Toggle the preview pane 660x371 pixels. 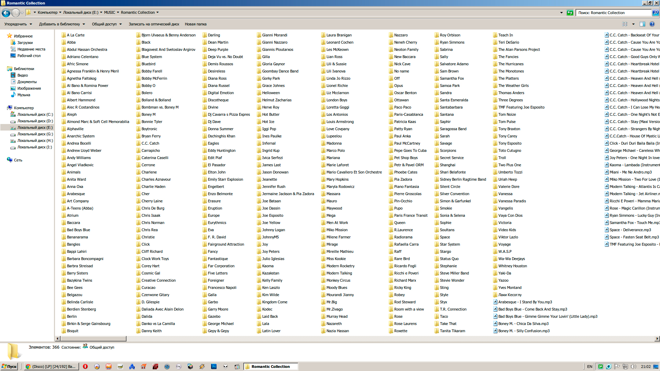pyautogui.click(x=642, y=24)
